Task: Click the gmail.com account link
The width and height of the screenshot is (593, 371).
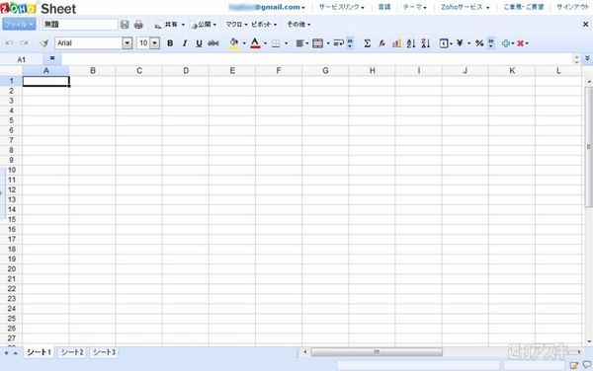Action: click(x=267, y=7)
